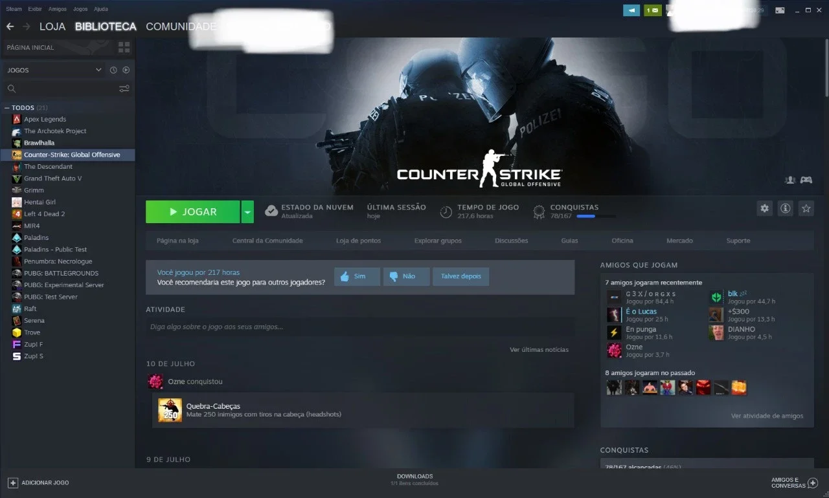The width and height of the screenshot is (829, 498).
Task: Click Você jogou por 217 horas link
Action: 198,272
